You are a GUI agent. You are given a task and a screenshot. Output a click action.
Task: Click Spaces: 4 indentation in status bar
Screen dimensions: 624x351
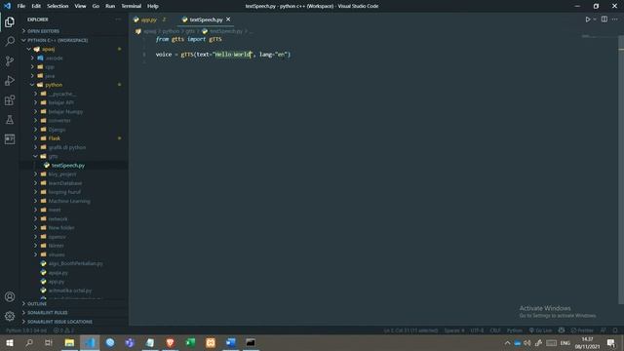click(454, 331)
